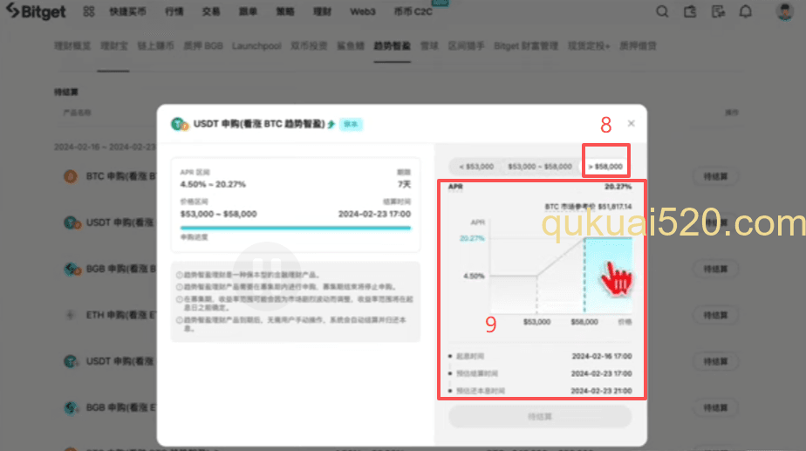Open the 交易 menu
806x451 pixels.
[211, 11]
